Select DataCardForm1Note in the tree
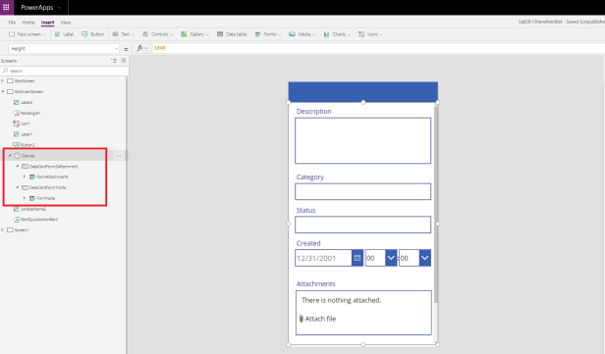 tap(47, 187)
